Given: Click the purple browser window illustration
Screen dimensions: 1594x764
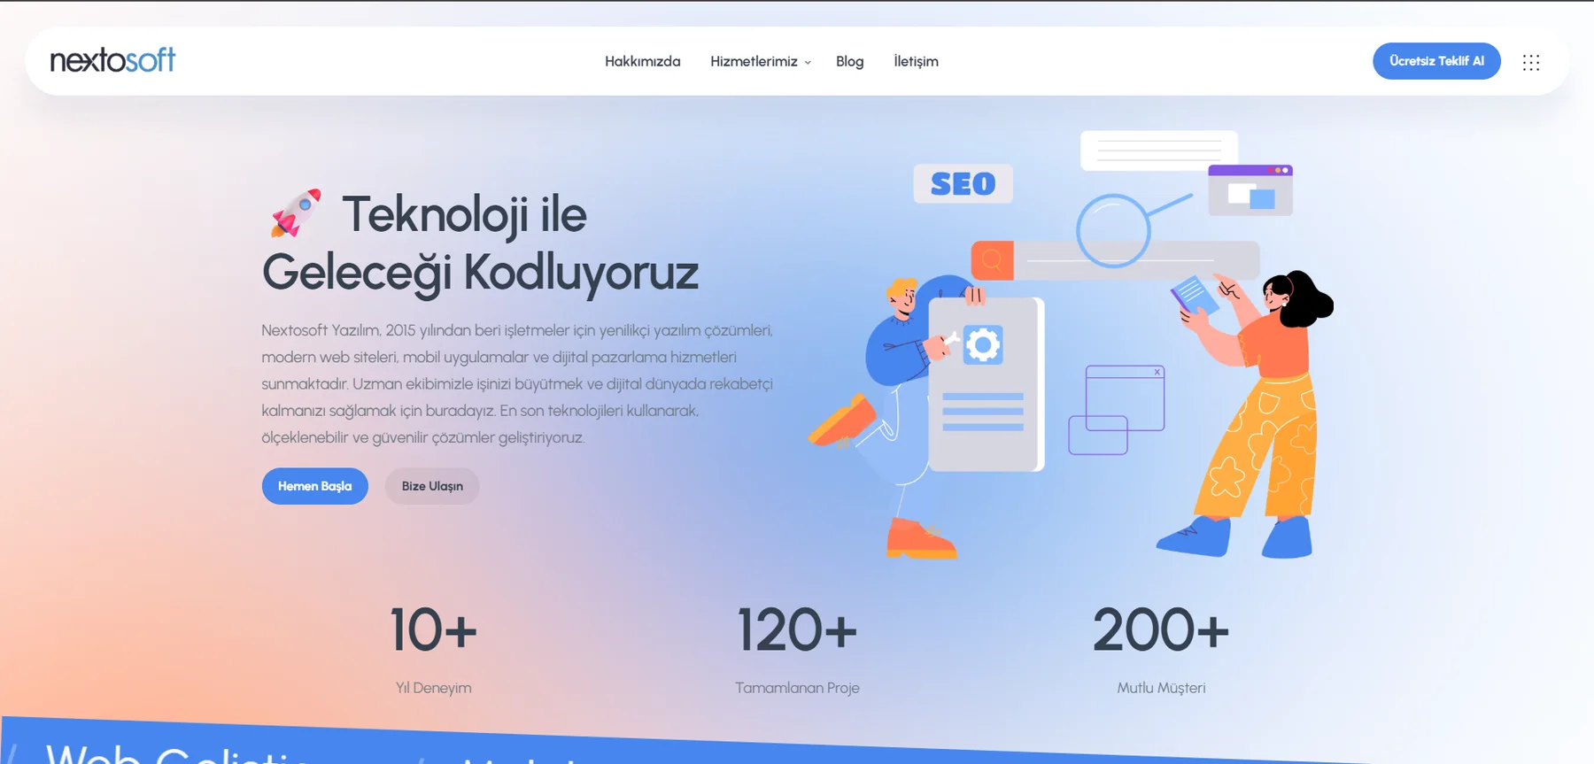Looking at the screenshot, I should pos(1250,190).
